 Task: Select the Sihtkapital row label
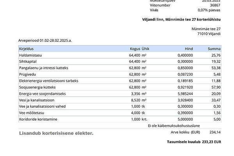click(28, 62)
